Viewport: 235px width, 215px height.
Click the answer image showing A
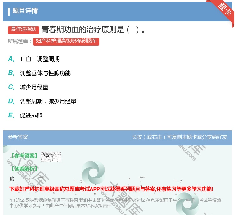pos(51,156)
